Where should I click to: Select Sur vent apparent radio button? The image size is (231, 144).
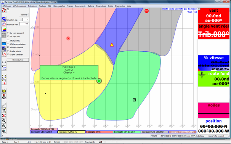point(8,33)
